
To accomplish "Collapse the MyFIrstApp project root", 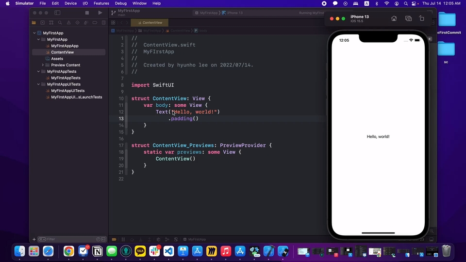I will click(x=34, y=33).
